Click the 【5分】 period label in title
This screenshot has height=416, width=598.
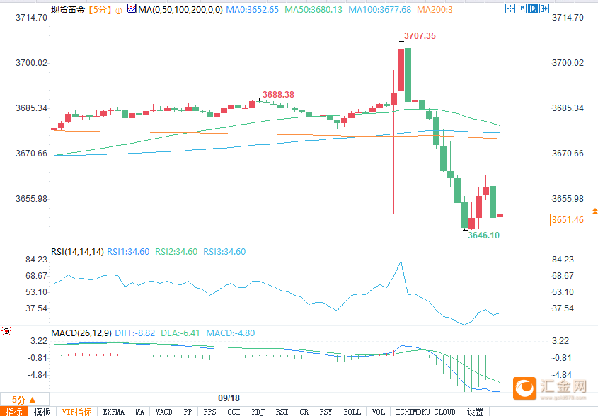pyautogui.click(x=100, y=9)
